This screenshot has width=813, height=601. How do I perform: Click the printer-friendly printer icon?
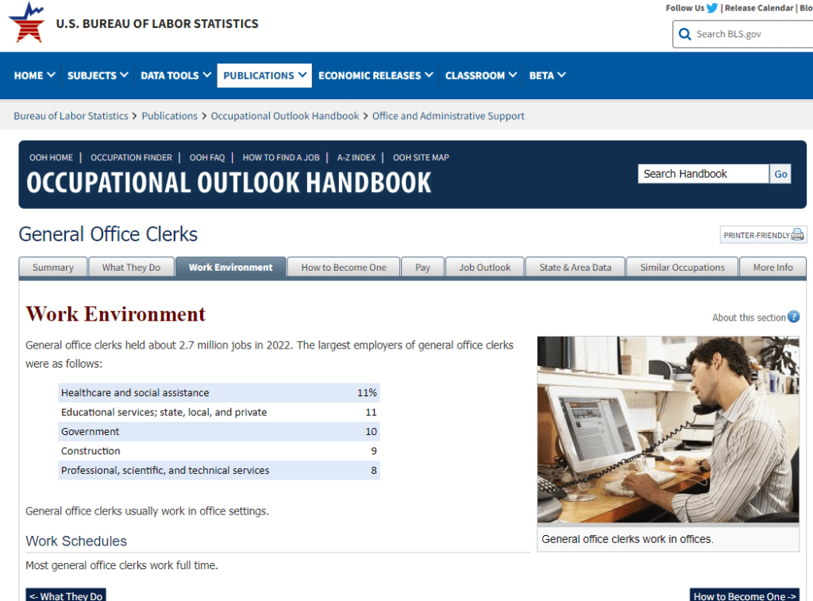pyautogui.click(x=798, y=235)
